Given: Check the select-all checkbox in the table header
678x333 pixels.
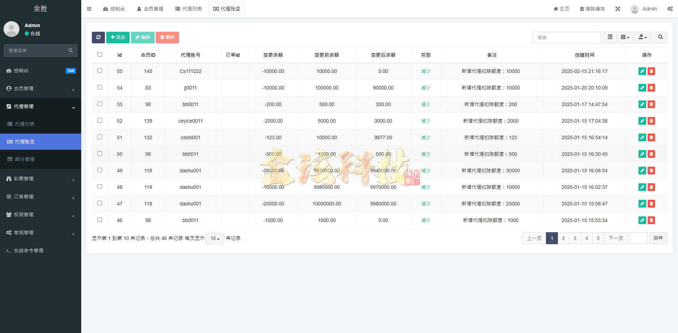Looking at the screenshot, I should [100, 54].
